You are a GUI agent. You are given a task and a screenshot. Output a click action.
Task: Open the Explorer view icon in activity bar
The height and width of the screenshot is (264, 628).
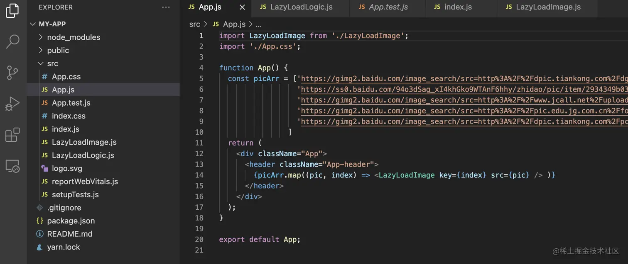pyautogui.click(x=12, y=10)
